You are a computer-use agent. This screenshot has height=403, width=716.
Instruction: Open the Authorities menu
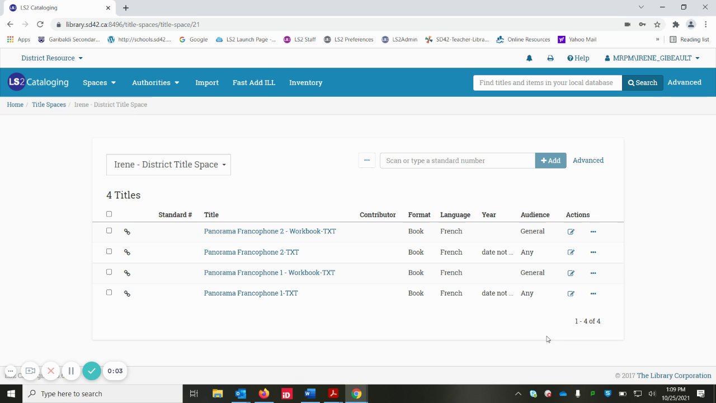156,82
